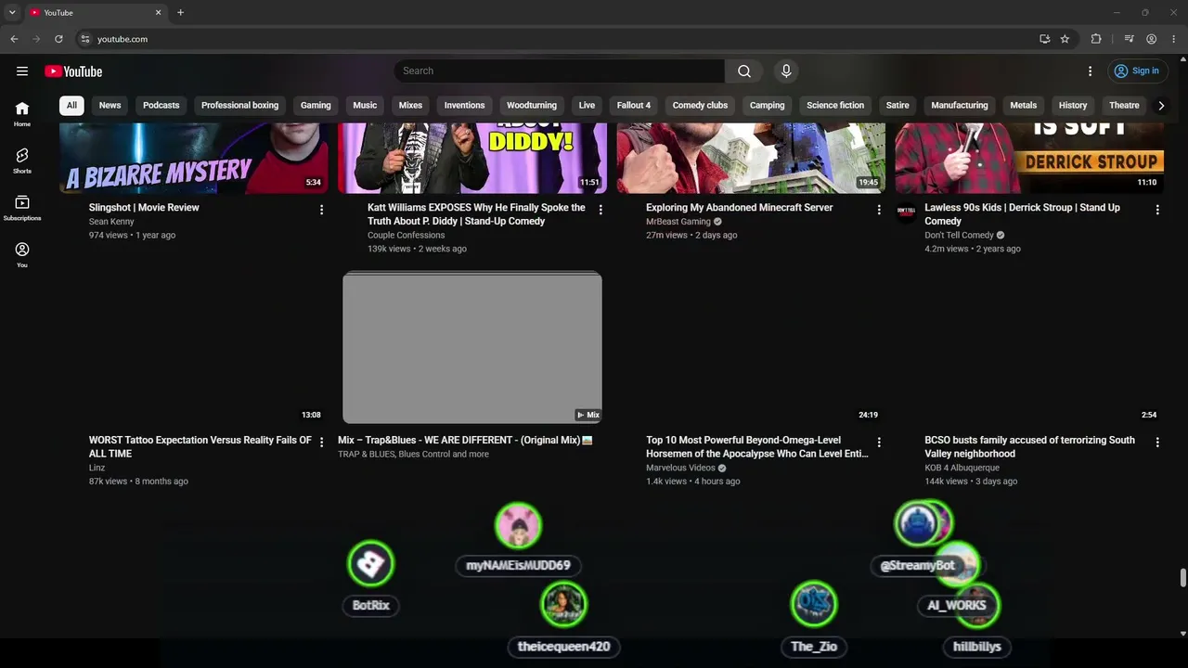
Task: Open YouTube settings three-dot menu
Action: click(x=1091, y=71)
